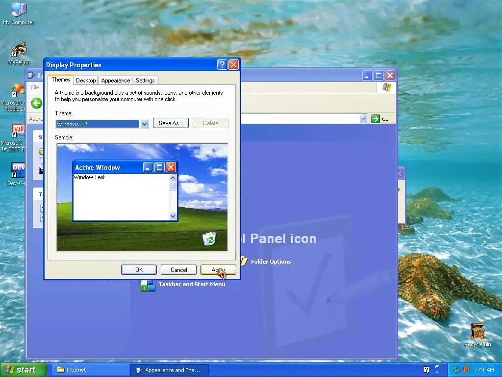Click the sample Active Window minimize button
502x377 pixels.
[x=148, y=167]
